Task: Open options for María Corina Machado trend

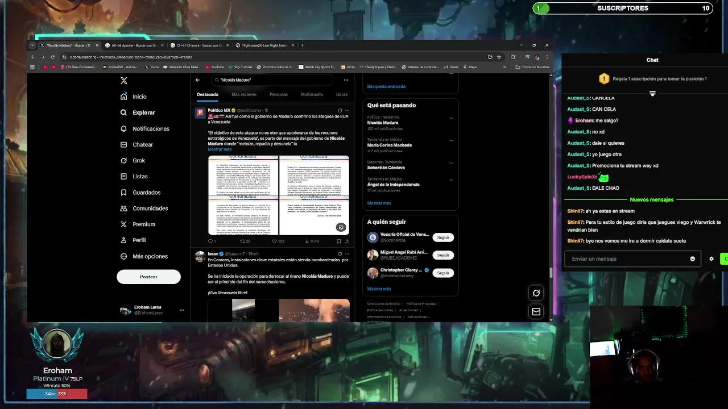Action: click(x=451, y=140)
